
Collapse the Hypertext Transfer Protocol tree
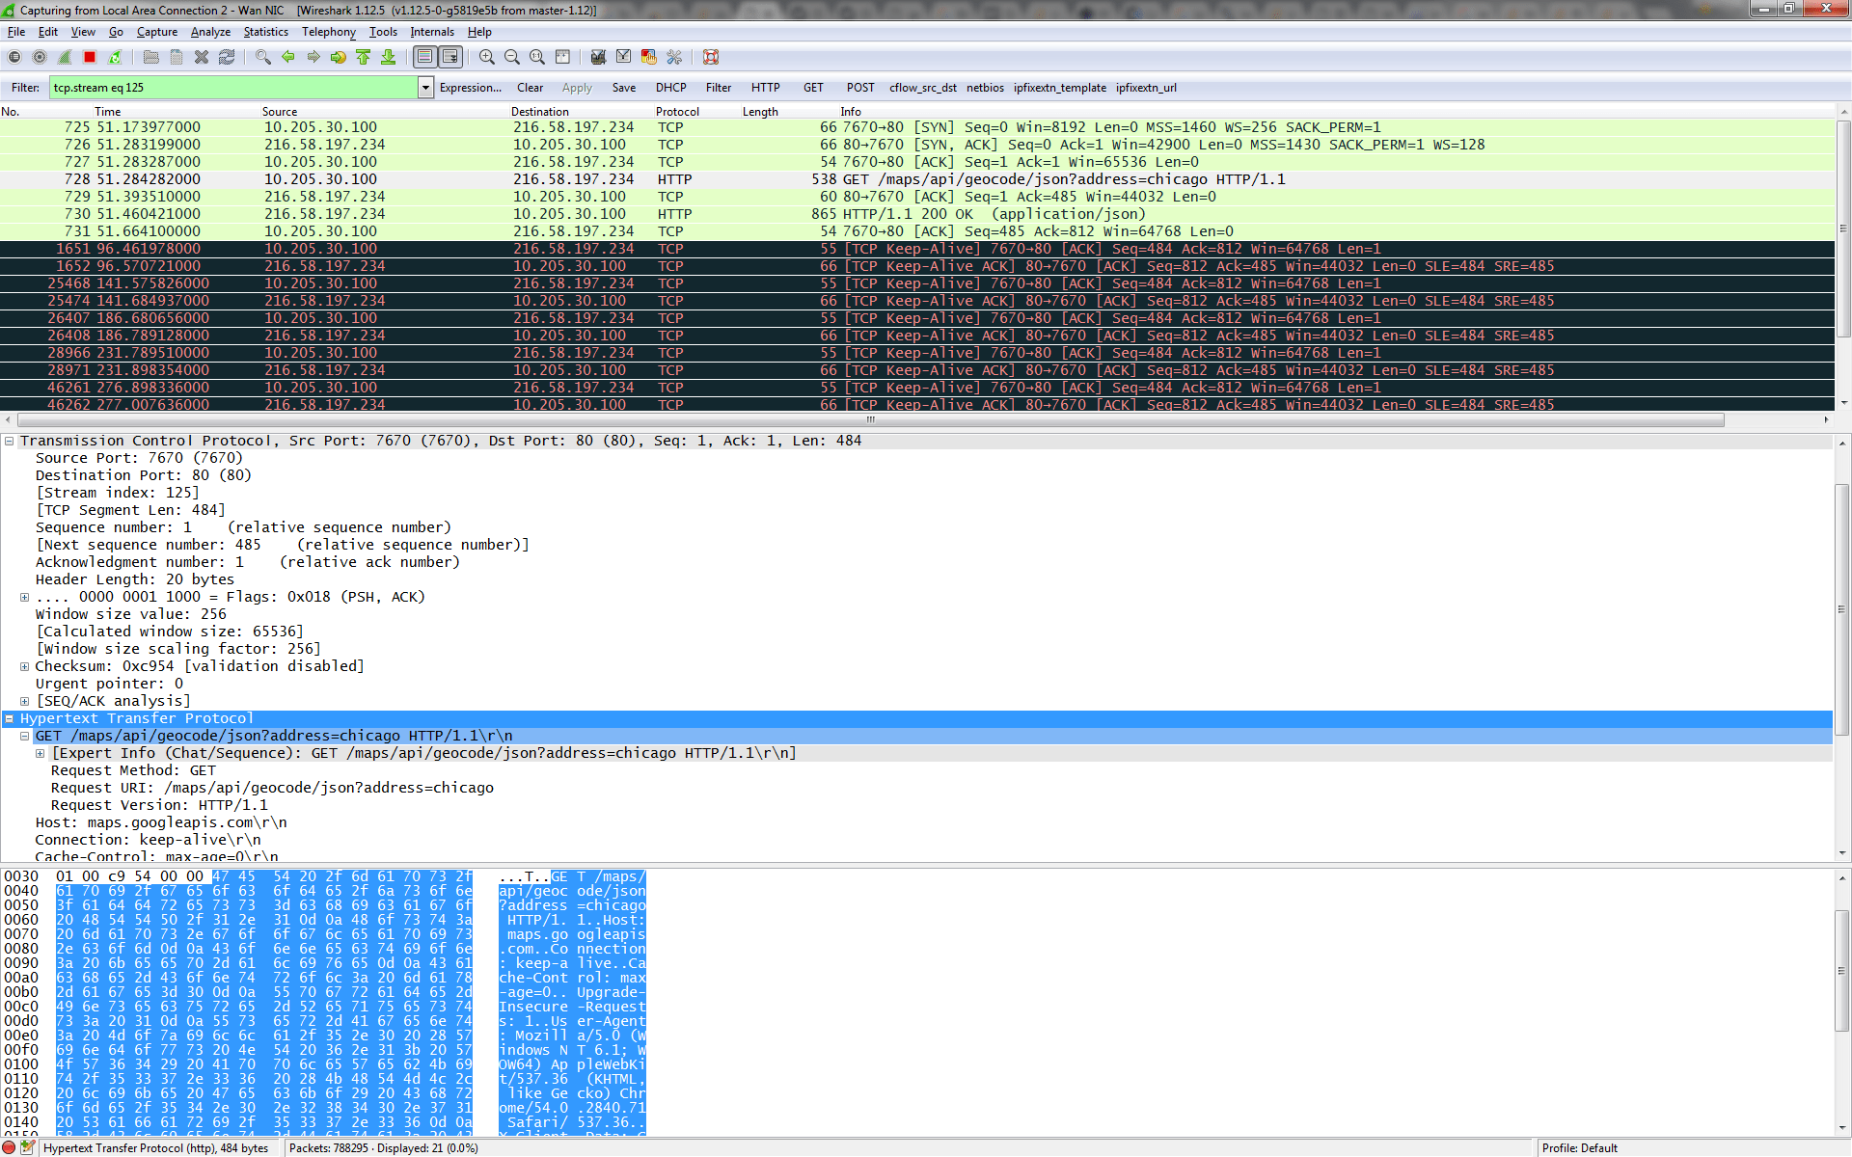(10, 719)
